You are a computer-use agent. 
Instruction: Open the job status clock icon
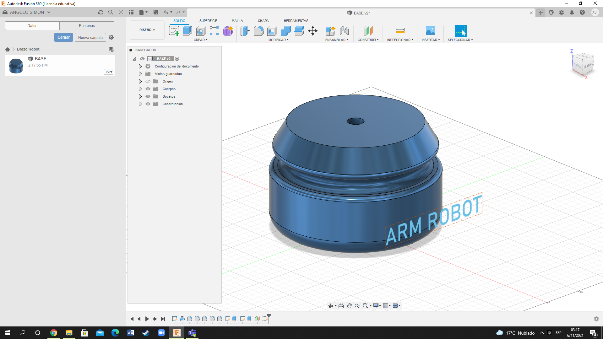[x=562, y=12]
